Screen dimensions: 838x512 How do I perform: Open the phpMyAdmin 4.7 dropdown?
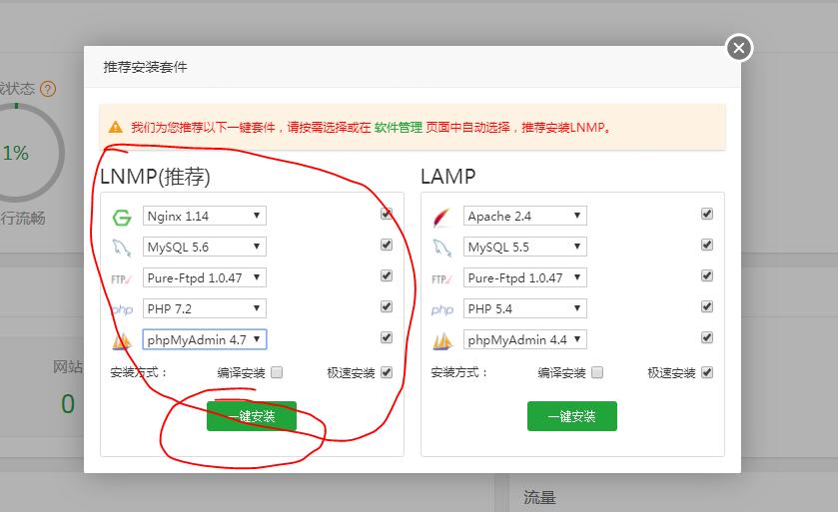pyautogui.click(x=204, y=339)
